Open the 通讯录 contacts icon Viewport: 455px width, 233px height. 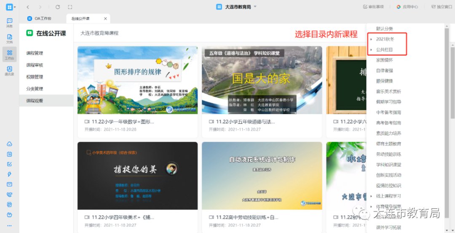coord(10,70)
